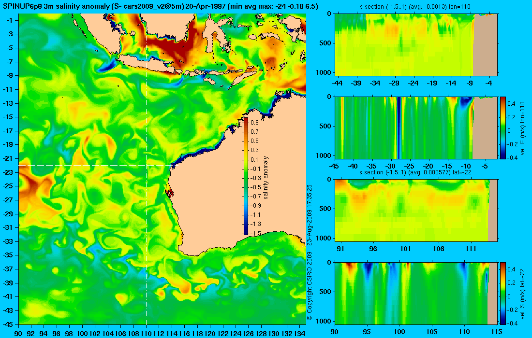The image size is (532, 338).
Task: Click longitude tick "122" on main map axis
Action: point(222,333)
